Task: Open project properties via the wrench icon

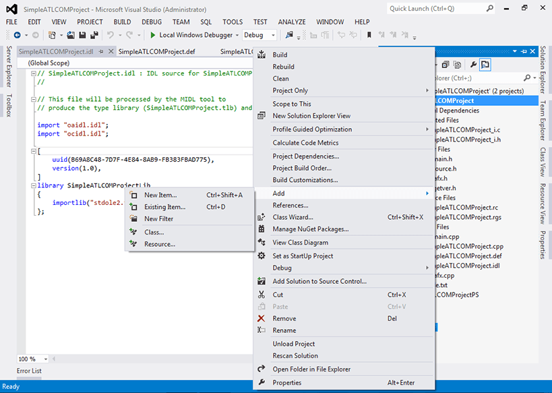Action: [474, 64]
